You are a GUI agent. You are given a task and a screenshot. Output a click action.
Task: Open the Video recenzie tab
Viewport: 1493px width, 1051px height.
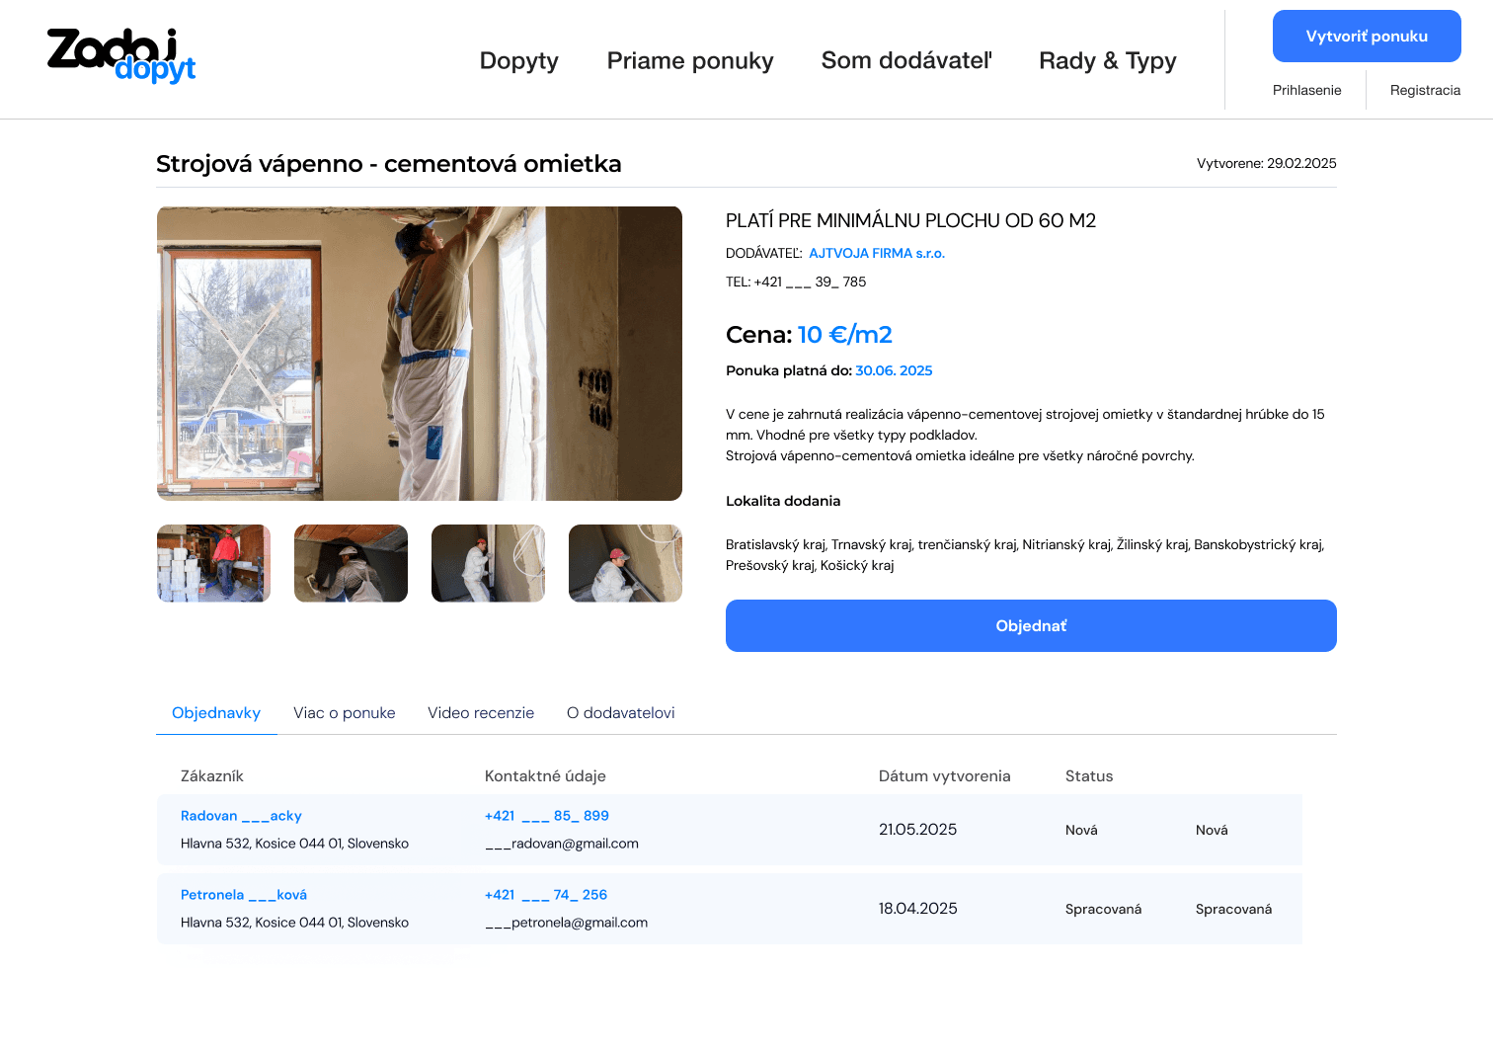[481, 713]
